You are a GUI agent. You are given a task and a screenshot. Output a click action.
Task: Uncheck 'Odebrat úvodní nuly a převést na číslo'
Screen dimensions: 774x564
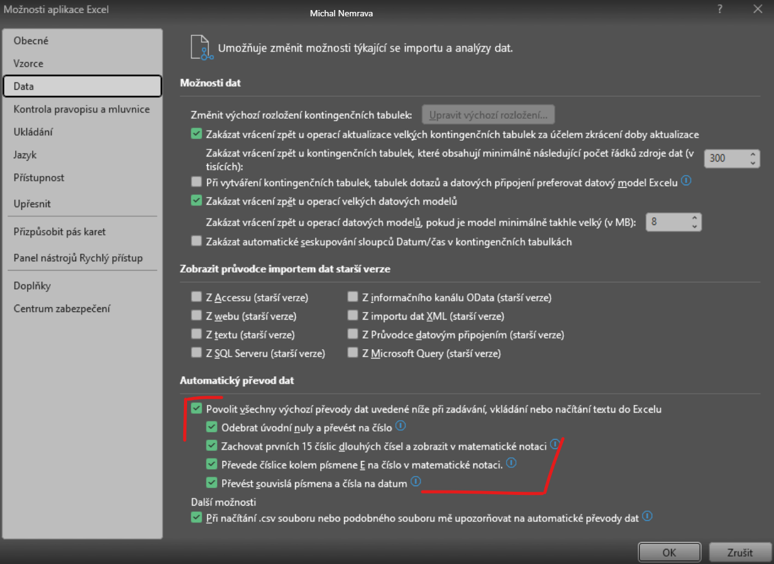coord(212,428)
